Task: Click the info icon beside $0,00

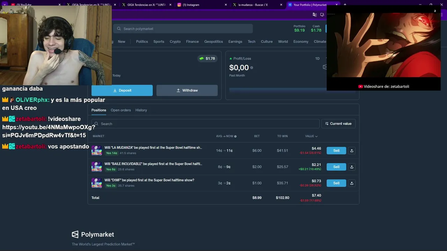Action: tap(251, 68)
